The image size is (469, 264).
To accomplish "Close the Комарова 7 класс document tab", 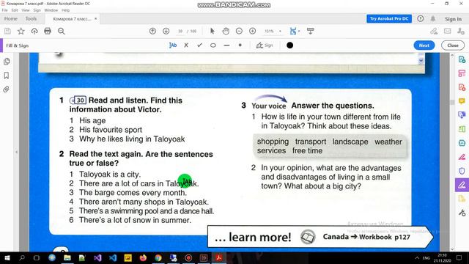I will pyautogui.click(x=96, y=18).
